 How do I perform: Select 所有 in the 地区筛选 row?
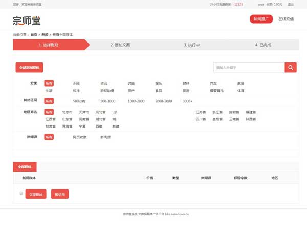(49, 112)
